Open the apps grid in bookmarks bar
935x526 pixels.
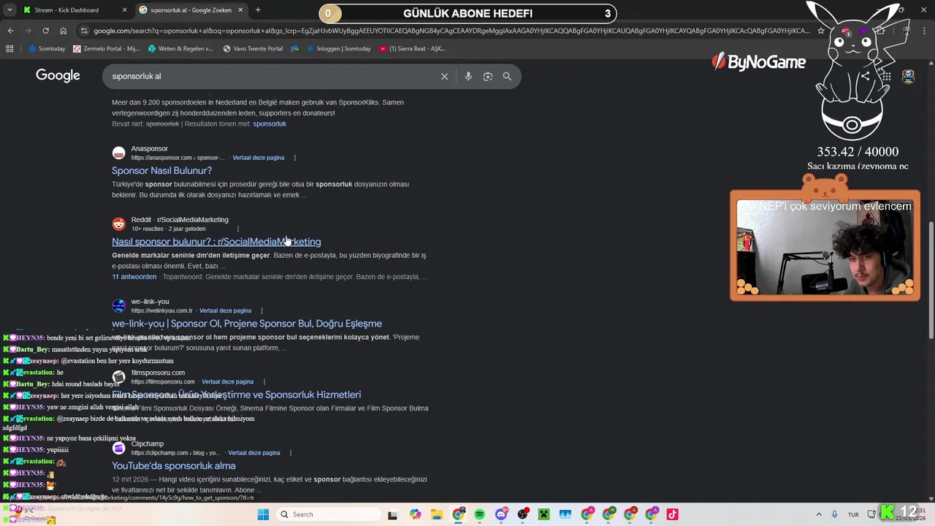(9, 49)
